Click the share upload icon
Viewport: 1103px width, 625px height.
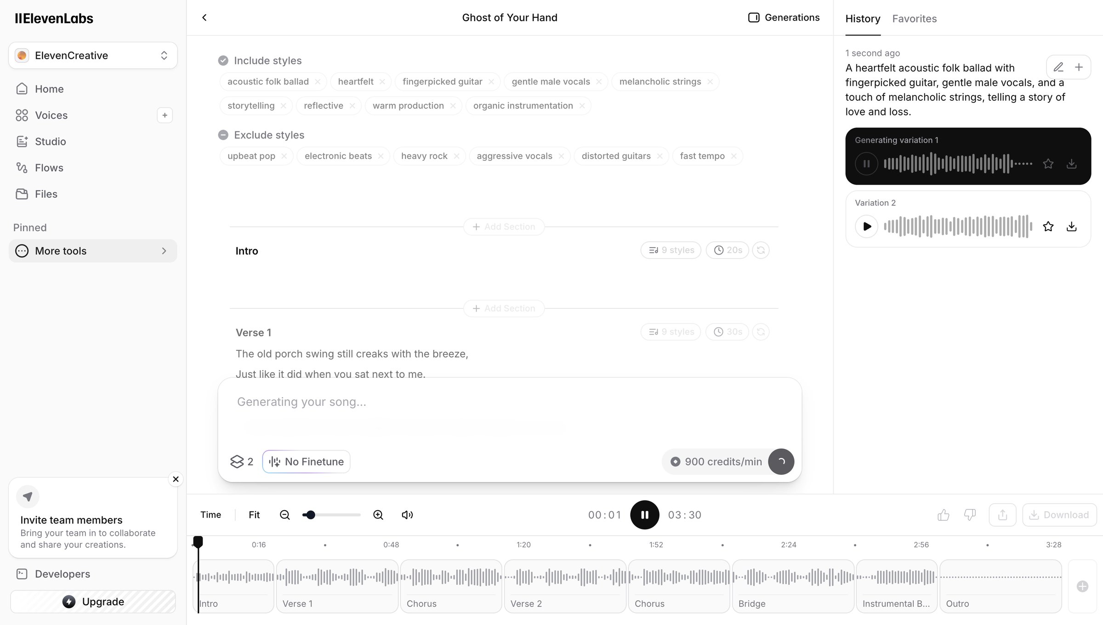tap(1002, 515)
